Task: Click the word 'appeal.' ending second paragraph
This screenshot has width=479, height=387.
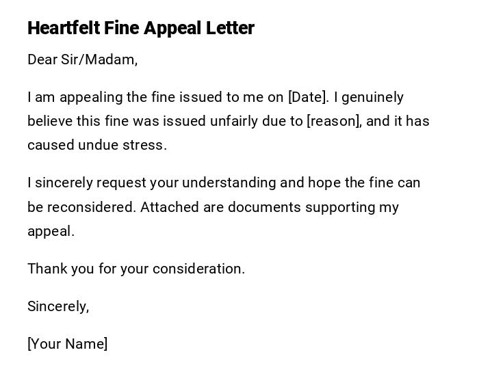Action: (51, 231)
